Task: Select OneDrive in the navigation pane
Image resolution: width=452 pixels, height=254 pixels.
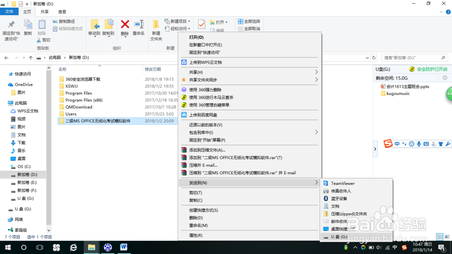Action: pos(24,85)
